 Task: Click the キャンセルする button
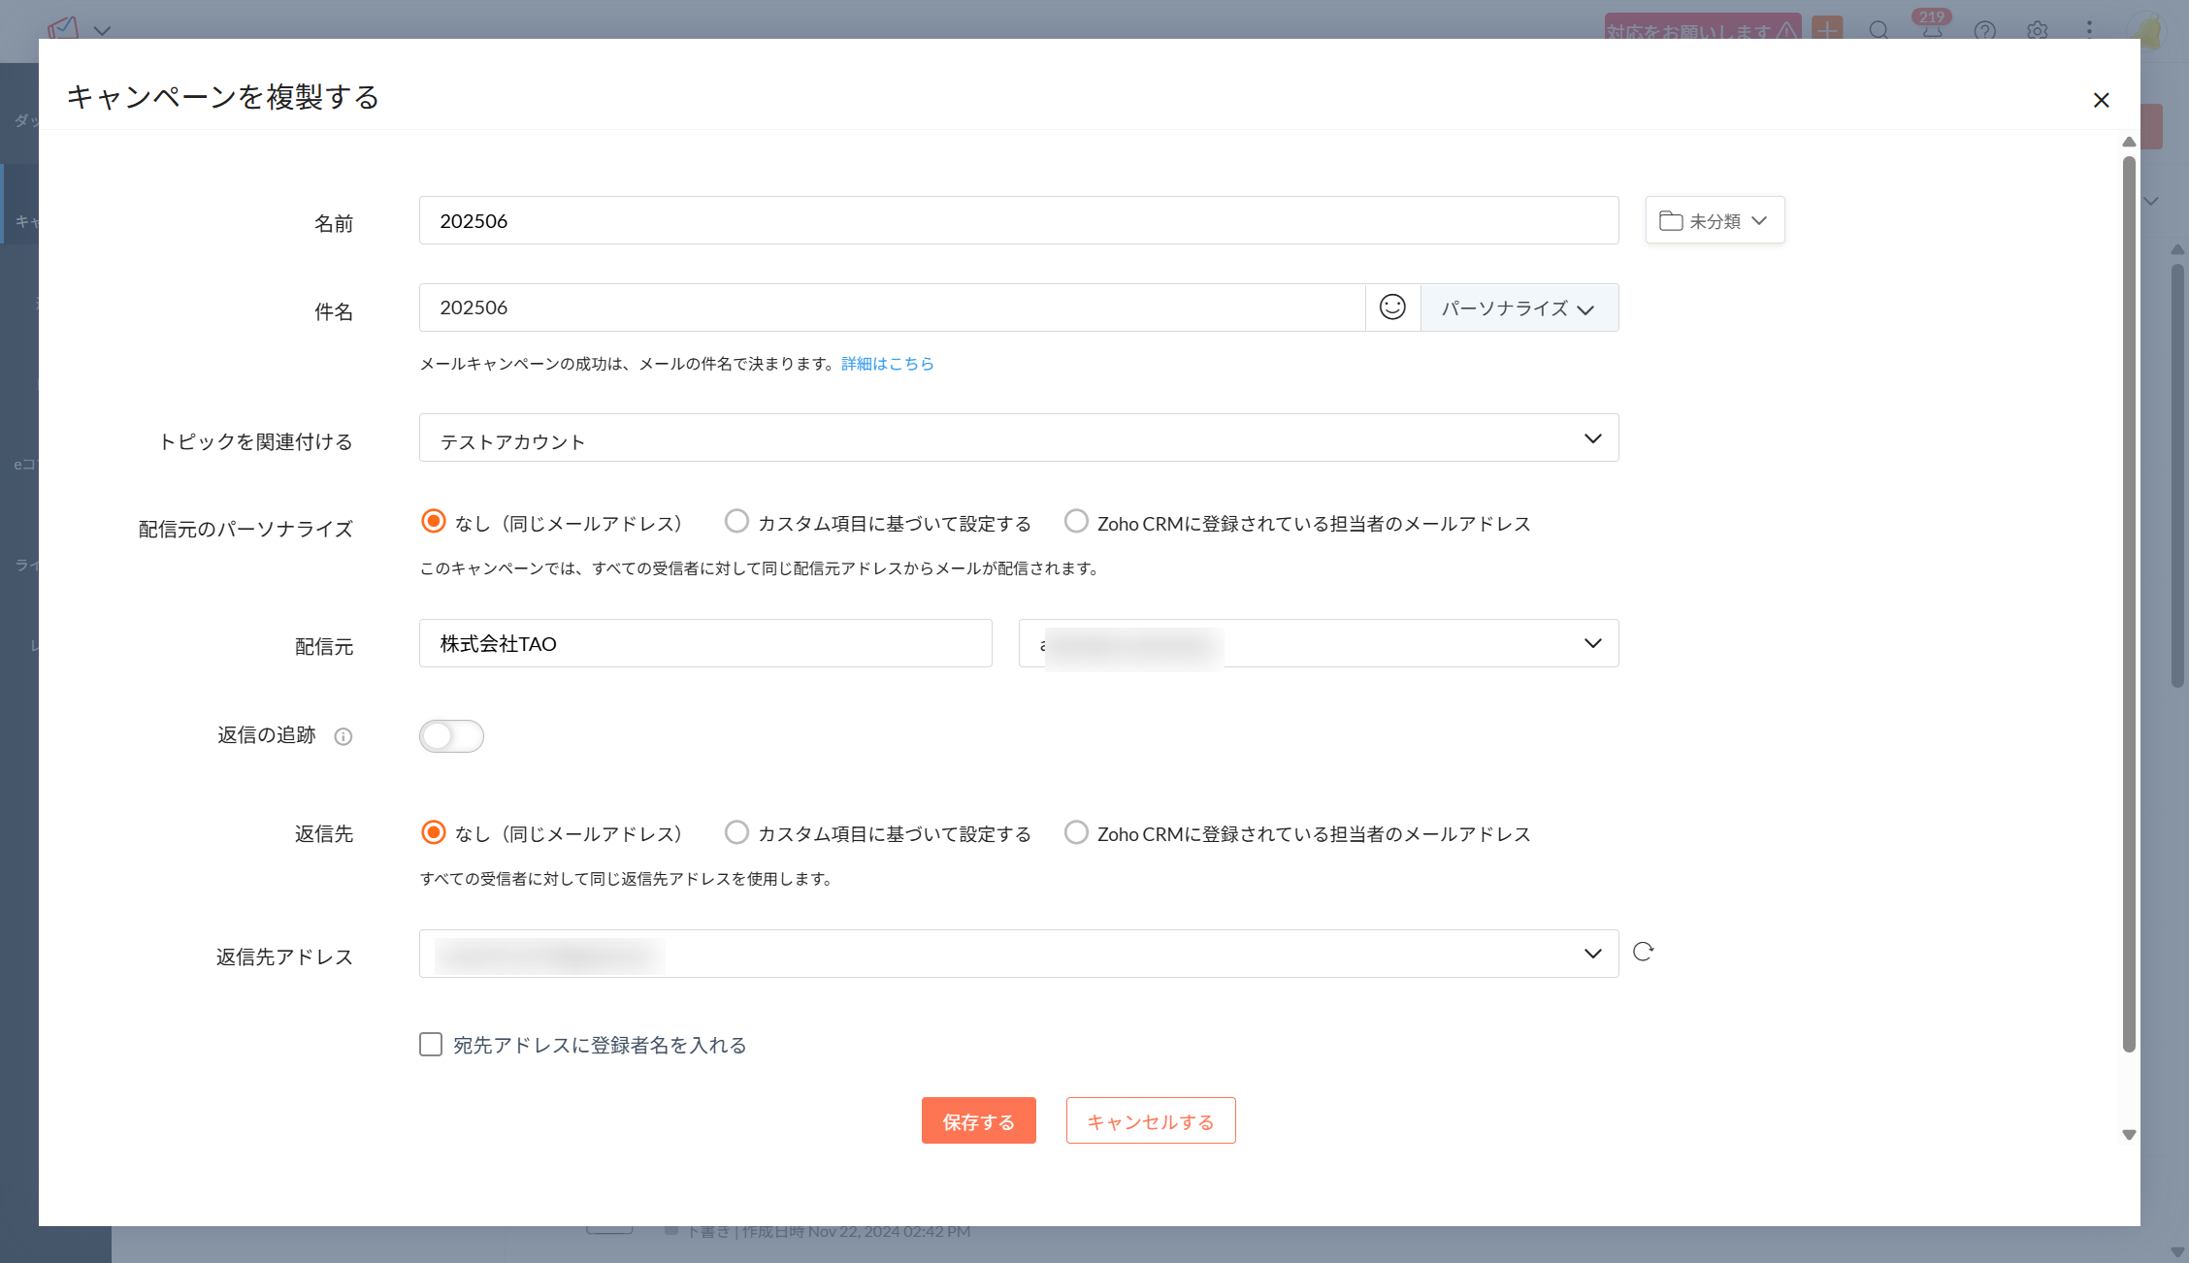pyautogui.click(x=1150, y=1121)
